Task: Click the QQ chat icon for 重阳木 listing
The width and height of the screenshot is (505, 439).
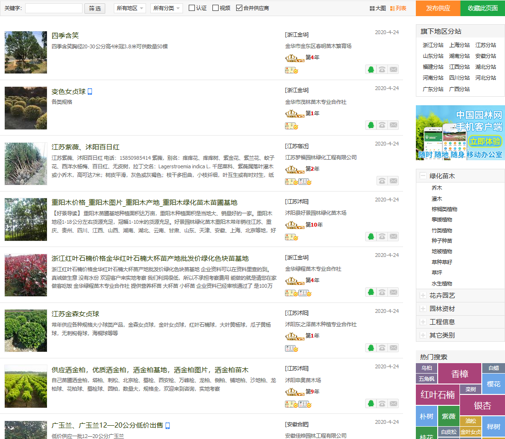Action: pos(371,237)
